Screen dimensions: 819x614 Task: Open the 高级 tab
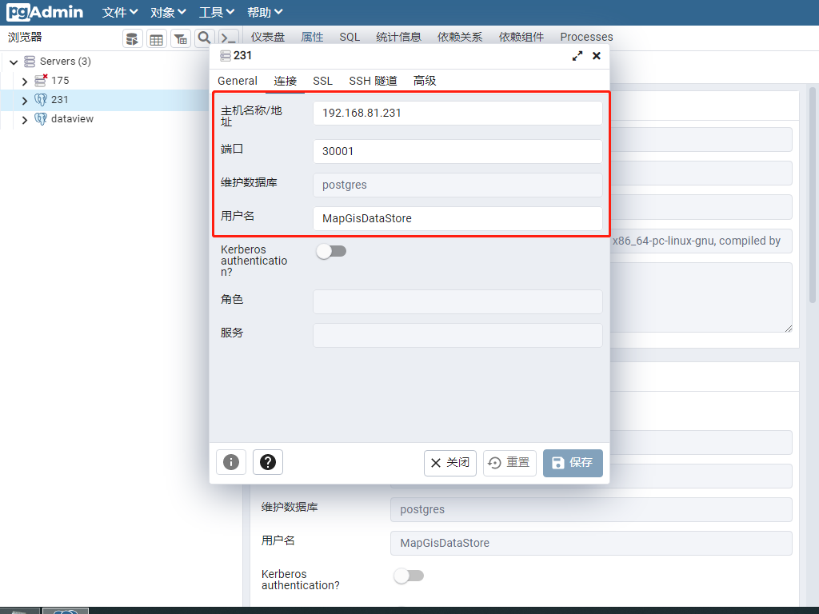(425, 81)
